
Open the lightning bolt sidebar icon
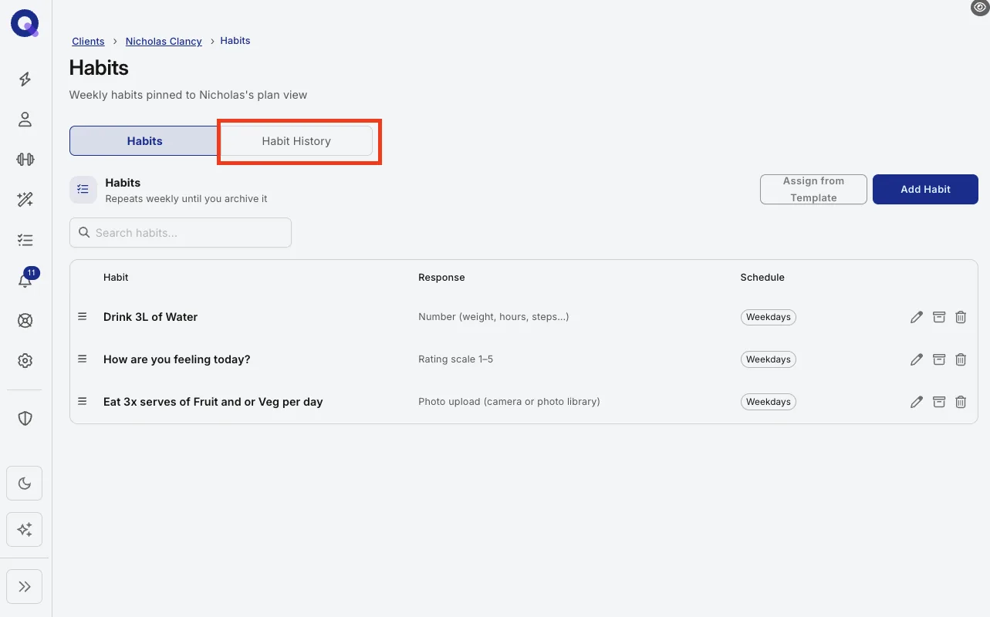[25, 79]
